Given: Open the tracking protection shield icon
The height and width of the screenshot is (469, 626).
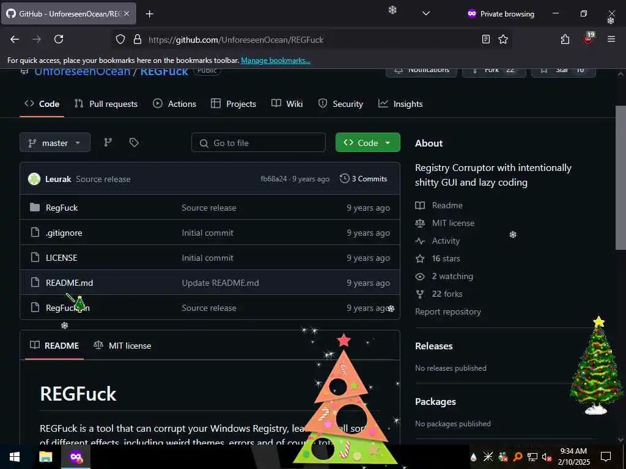Looking at the screenshot, I should point(120,39).
